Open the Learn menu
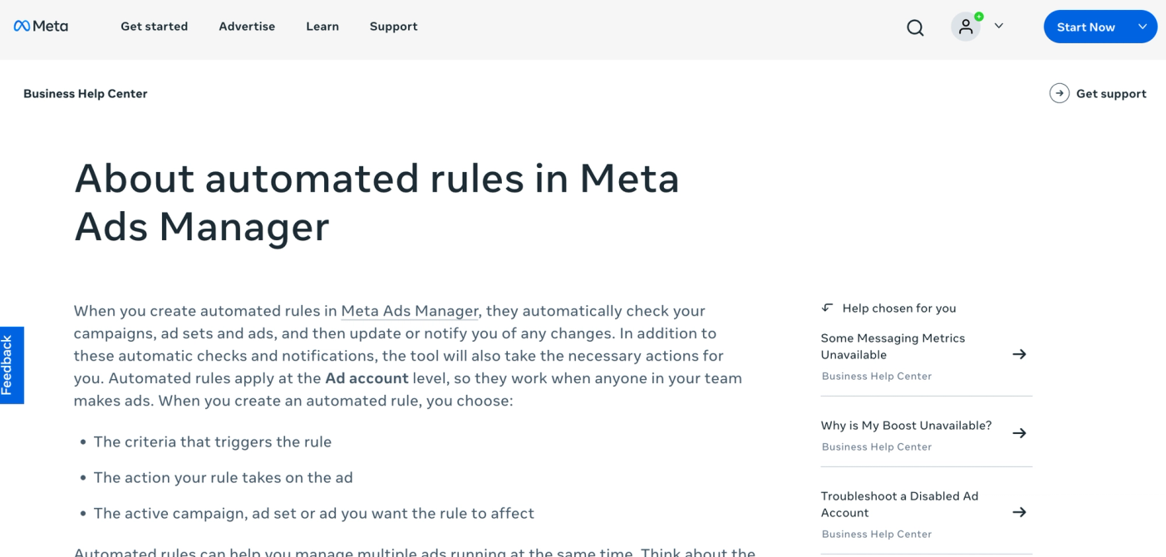The image size is (1166, 557). click(x=322, y=27)
